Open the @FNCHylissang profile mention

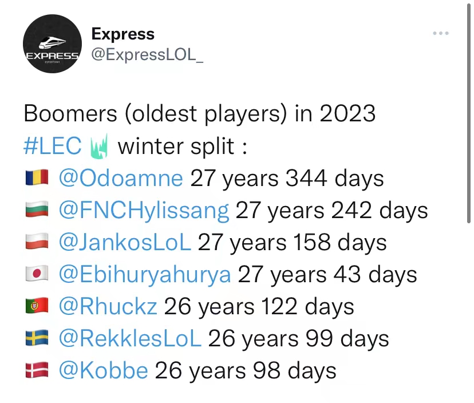pyautogui.click(x=144, y=211)
